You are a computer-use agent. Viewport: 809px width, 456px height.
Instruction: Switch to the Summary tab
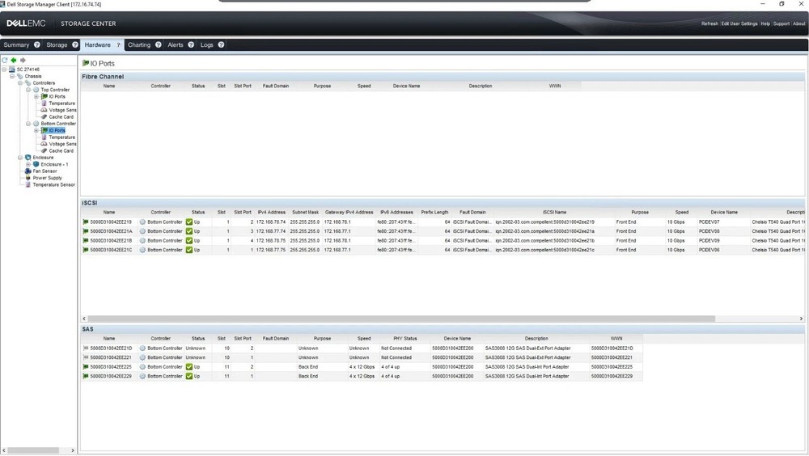16,45
